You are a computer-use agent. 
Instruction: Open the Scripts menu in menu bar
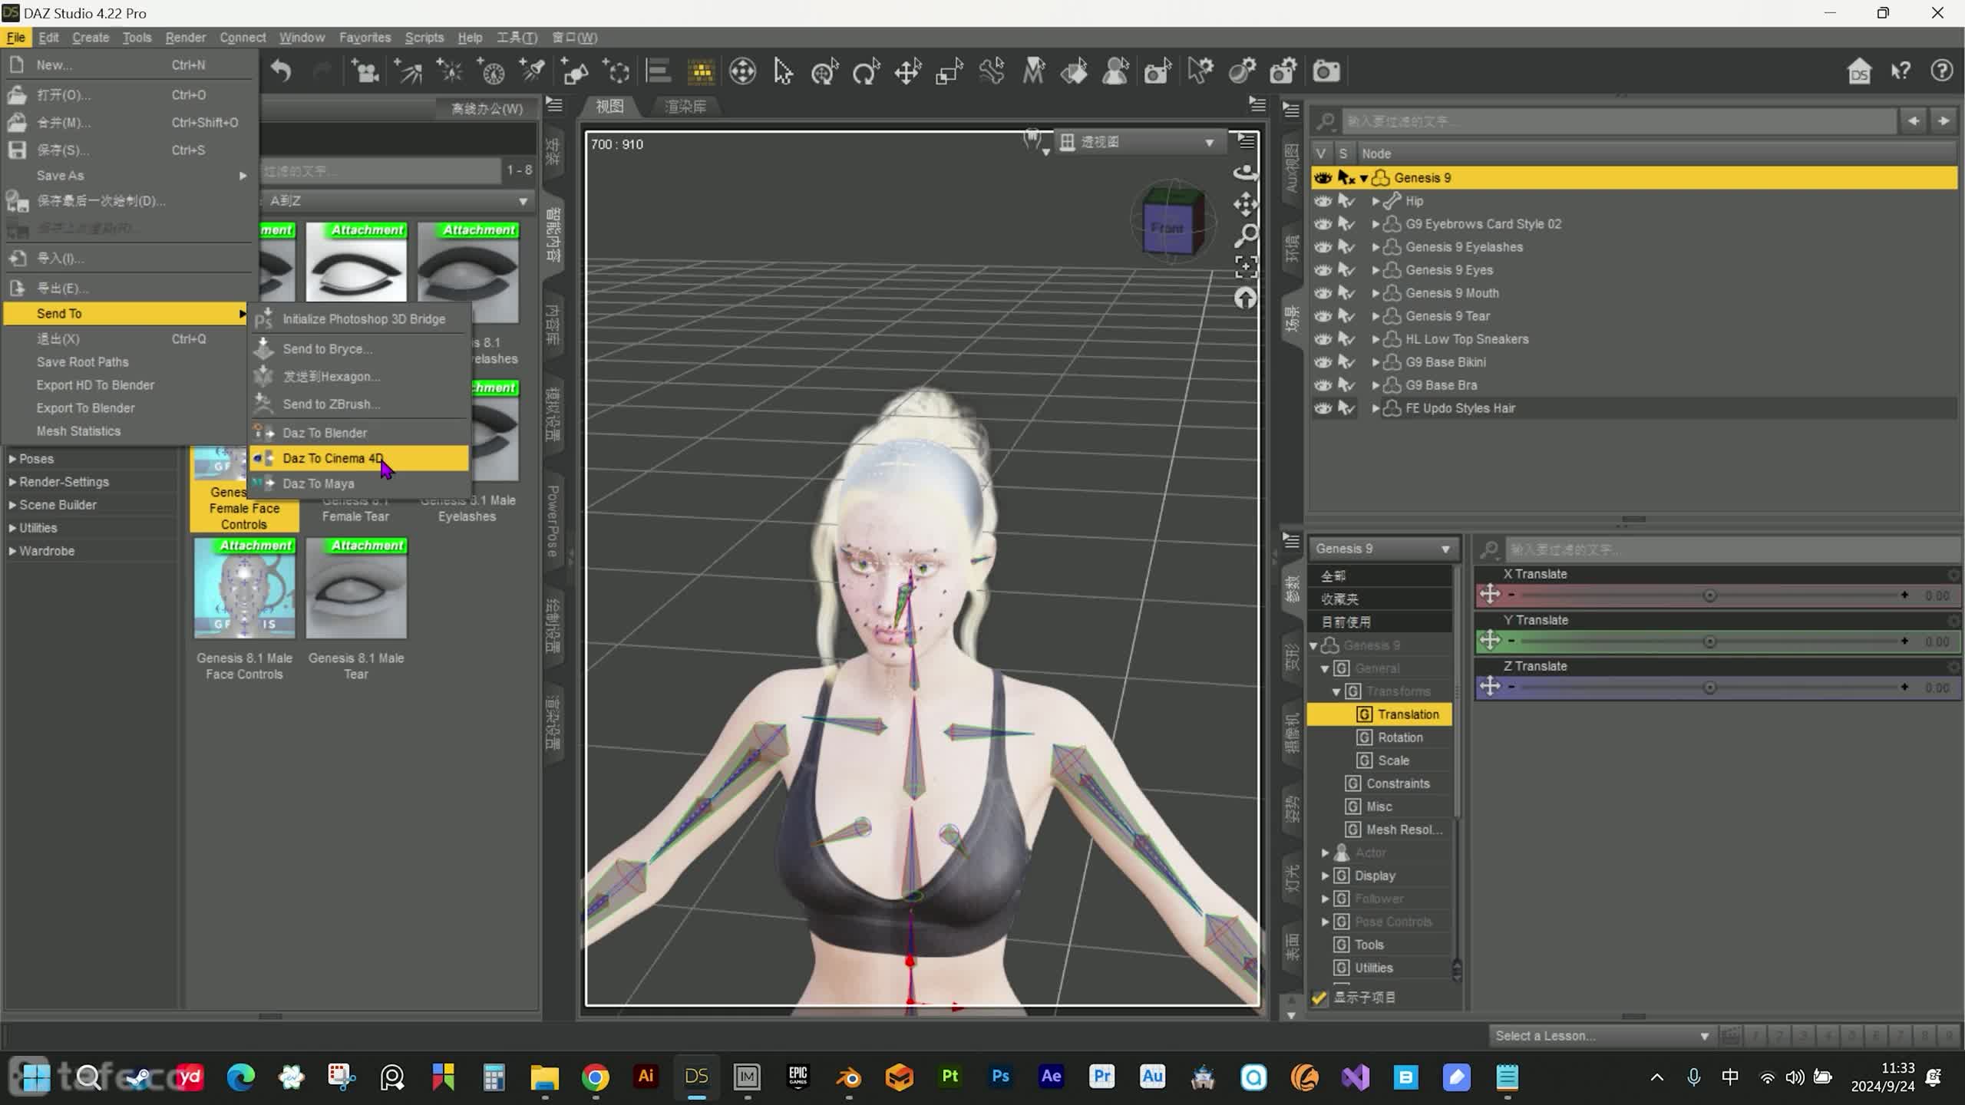click(x=424, y=37)
